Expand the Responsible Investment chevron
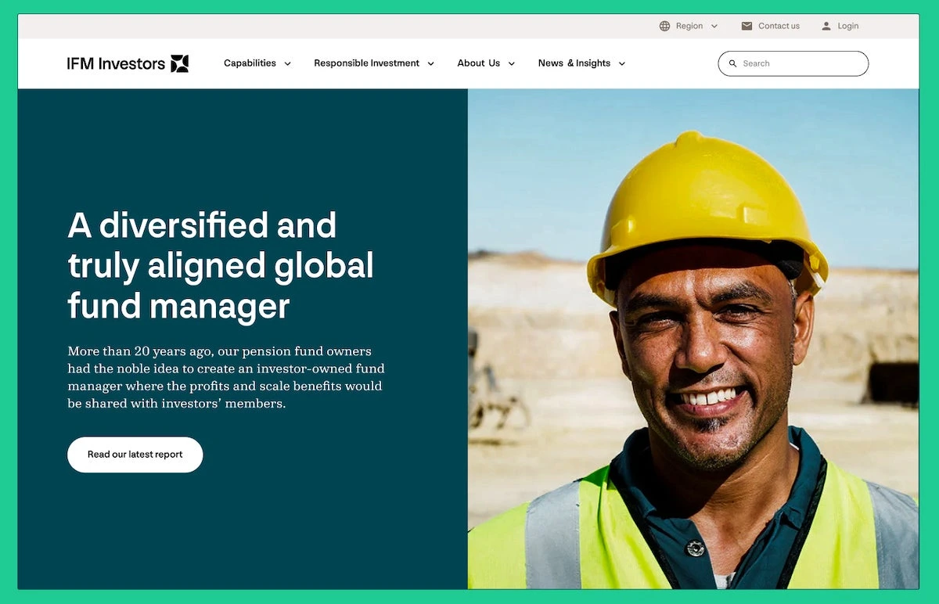The width and height of the screenshot is (939, 604). [x=430, y=63]
